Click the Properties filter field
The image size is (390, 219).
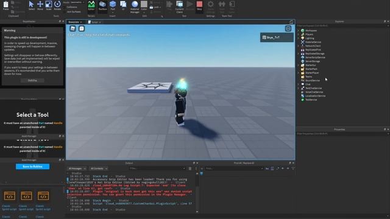coord(342,134)
